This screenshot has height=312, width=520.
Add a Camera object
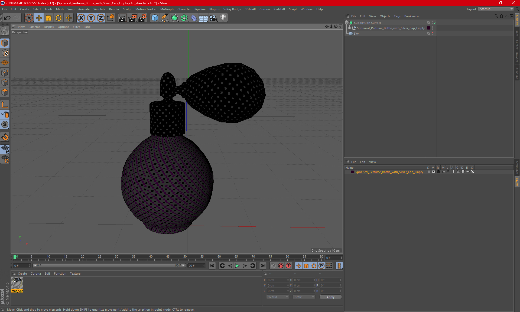point(213,18)
